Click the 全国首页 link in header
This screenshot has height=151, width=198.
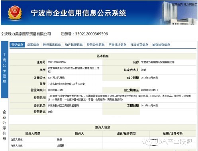coord(177,4)
